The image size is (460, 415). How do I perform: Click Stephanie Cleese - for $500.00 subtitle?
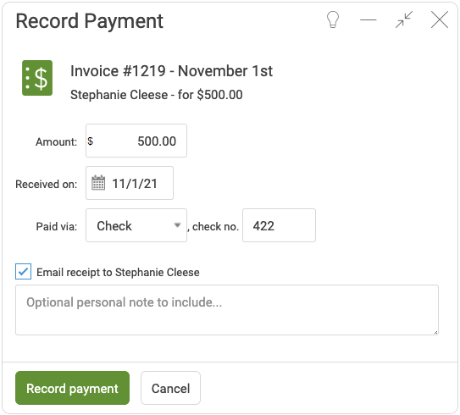tap(157, 95)
